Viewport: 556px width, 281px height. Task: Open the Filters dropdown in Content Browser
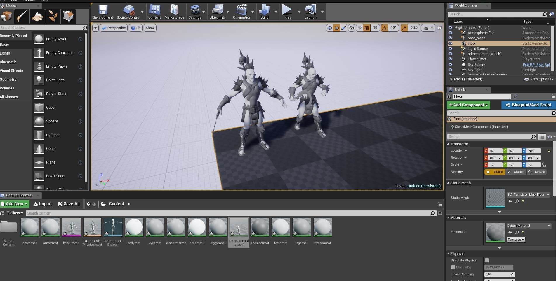tap(15, 213)
